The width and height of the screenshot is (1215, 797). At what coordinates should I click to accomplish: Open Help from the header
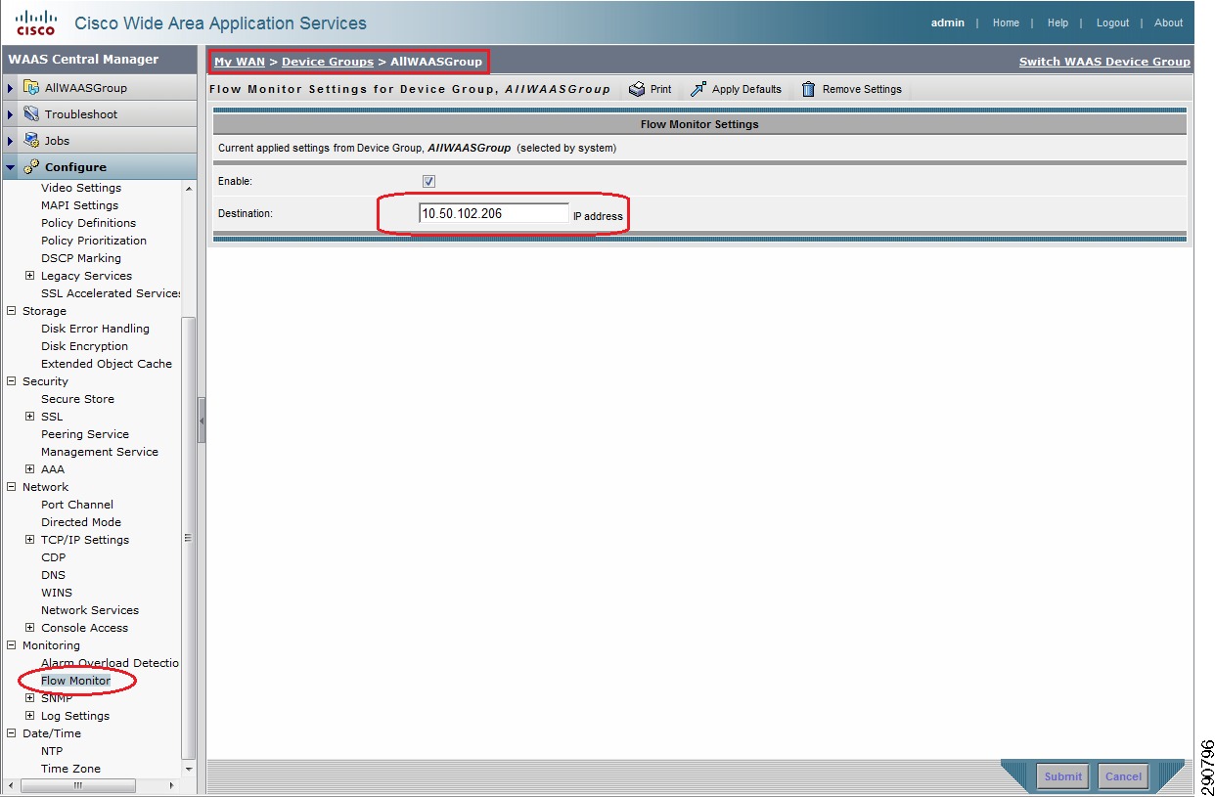pyautogui.click(x=1057, y=22)
